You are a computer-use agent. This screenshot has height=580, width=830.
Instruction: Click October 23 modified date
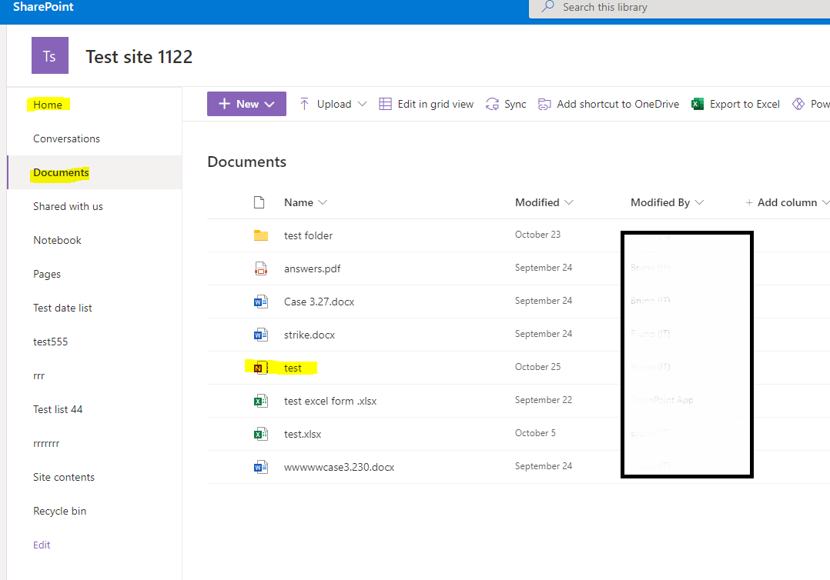point(537,234)
